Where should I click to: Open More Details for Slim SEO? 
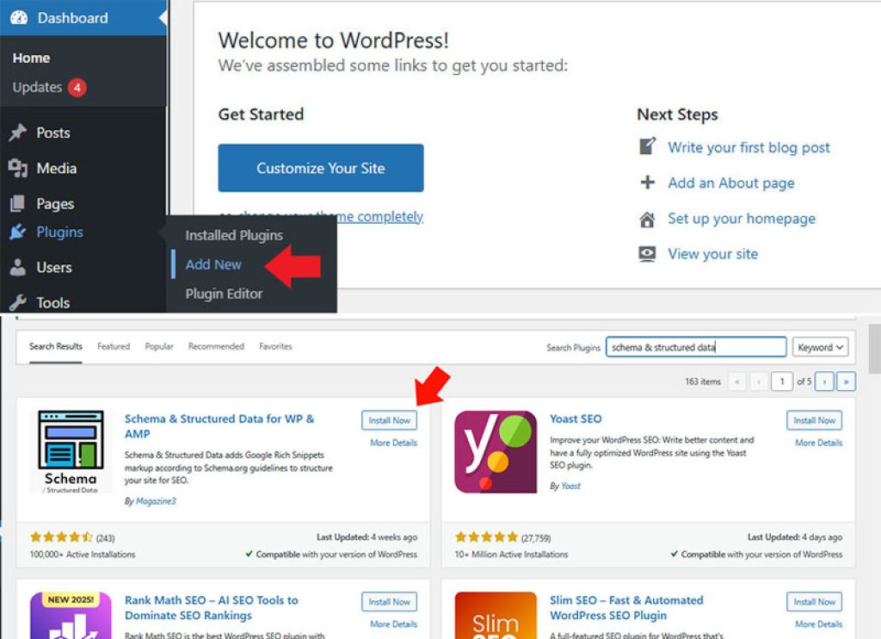tap(819, 623)
